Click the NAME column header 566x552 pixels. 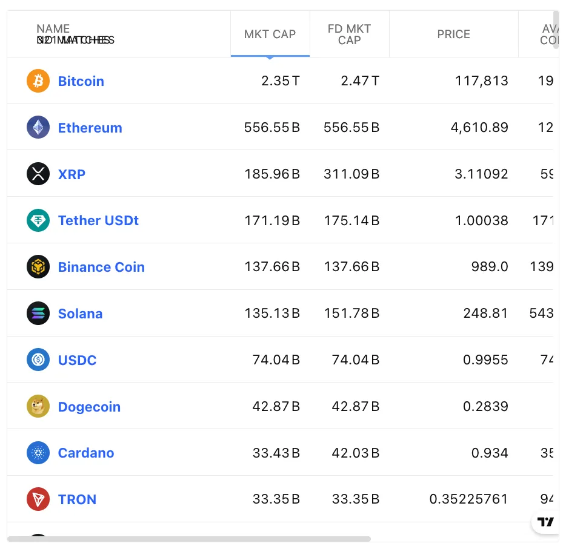pyautogui.click(x=53, y=28)
